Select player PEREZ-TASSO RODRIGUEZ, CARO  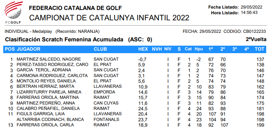(52, 65)
